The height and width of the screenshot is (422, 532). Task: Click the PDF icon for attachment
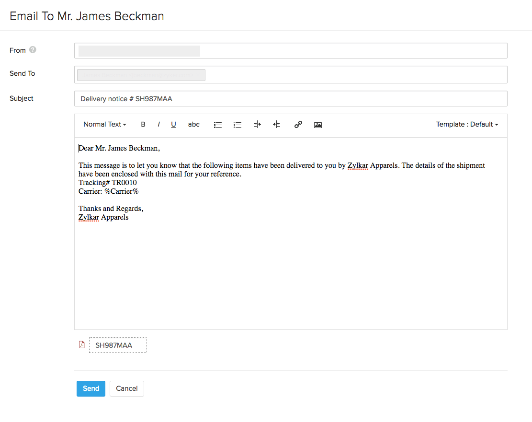click(x=81, y=345)
